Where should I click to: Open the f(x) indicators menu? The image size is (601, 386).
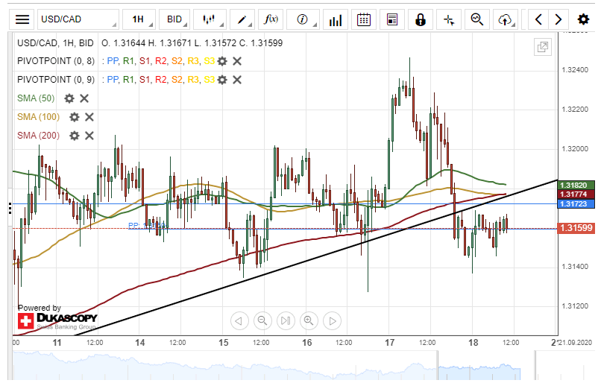[271, 19]
